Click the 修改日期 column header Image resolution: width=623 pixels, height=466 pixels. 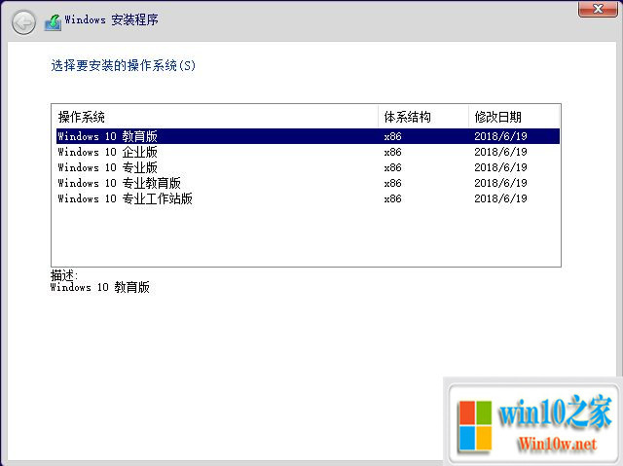(514, 117)
